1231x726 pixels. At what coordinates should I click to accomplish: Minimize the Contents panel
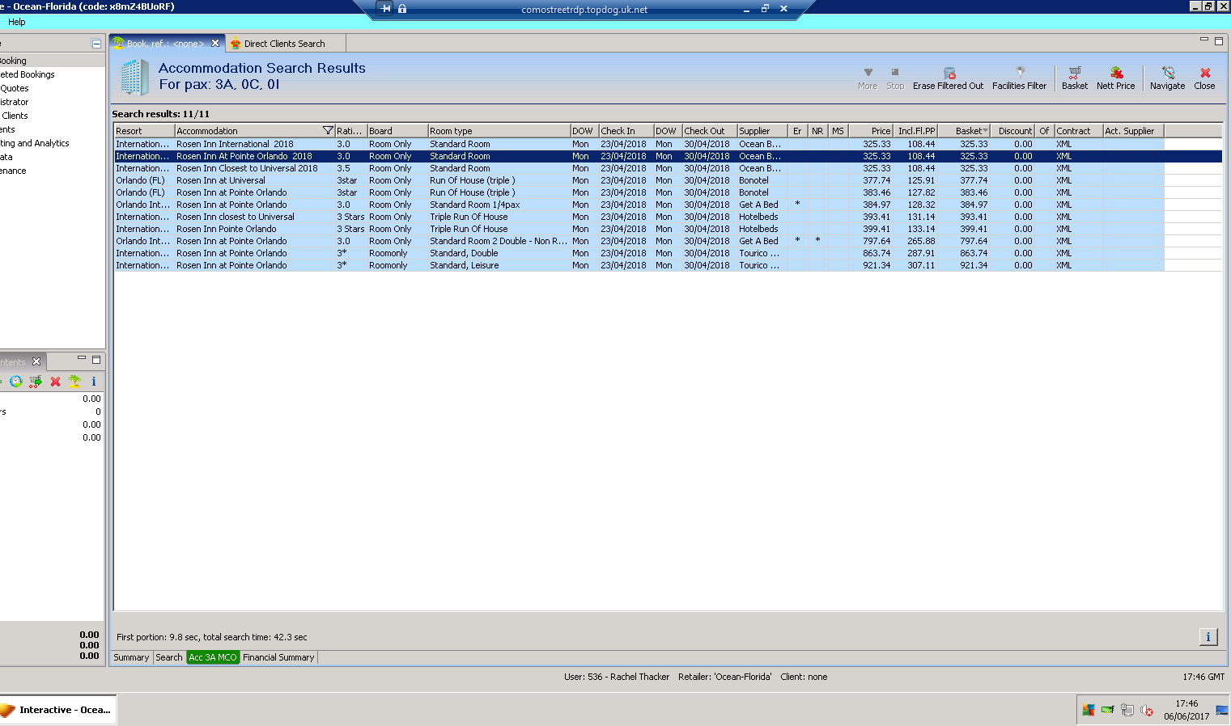click(x=81, y=358)
